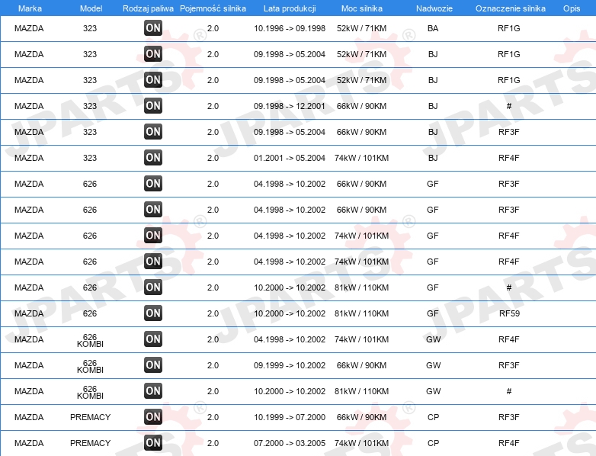Click the # engine code in the 626 GF row

click(509, 287)
